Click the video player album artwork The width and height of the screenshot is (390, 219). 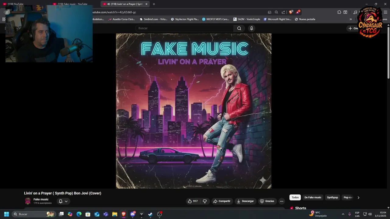tap(193, 111)
